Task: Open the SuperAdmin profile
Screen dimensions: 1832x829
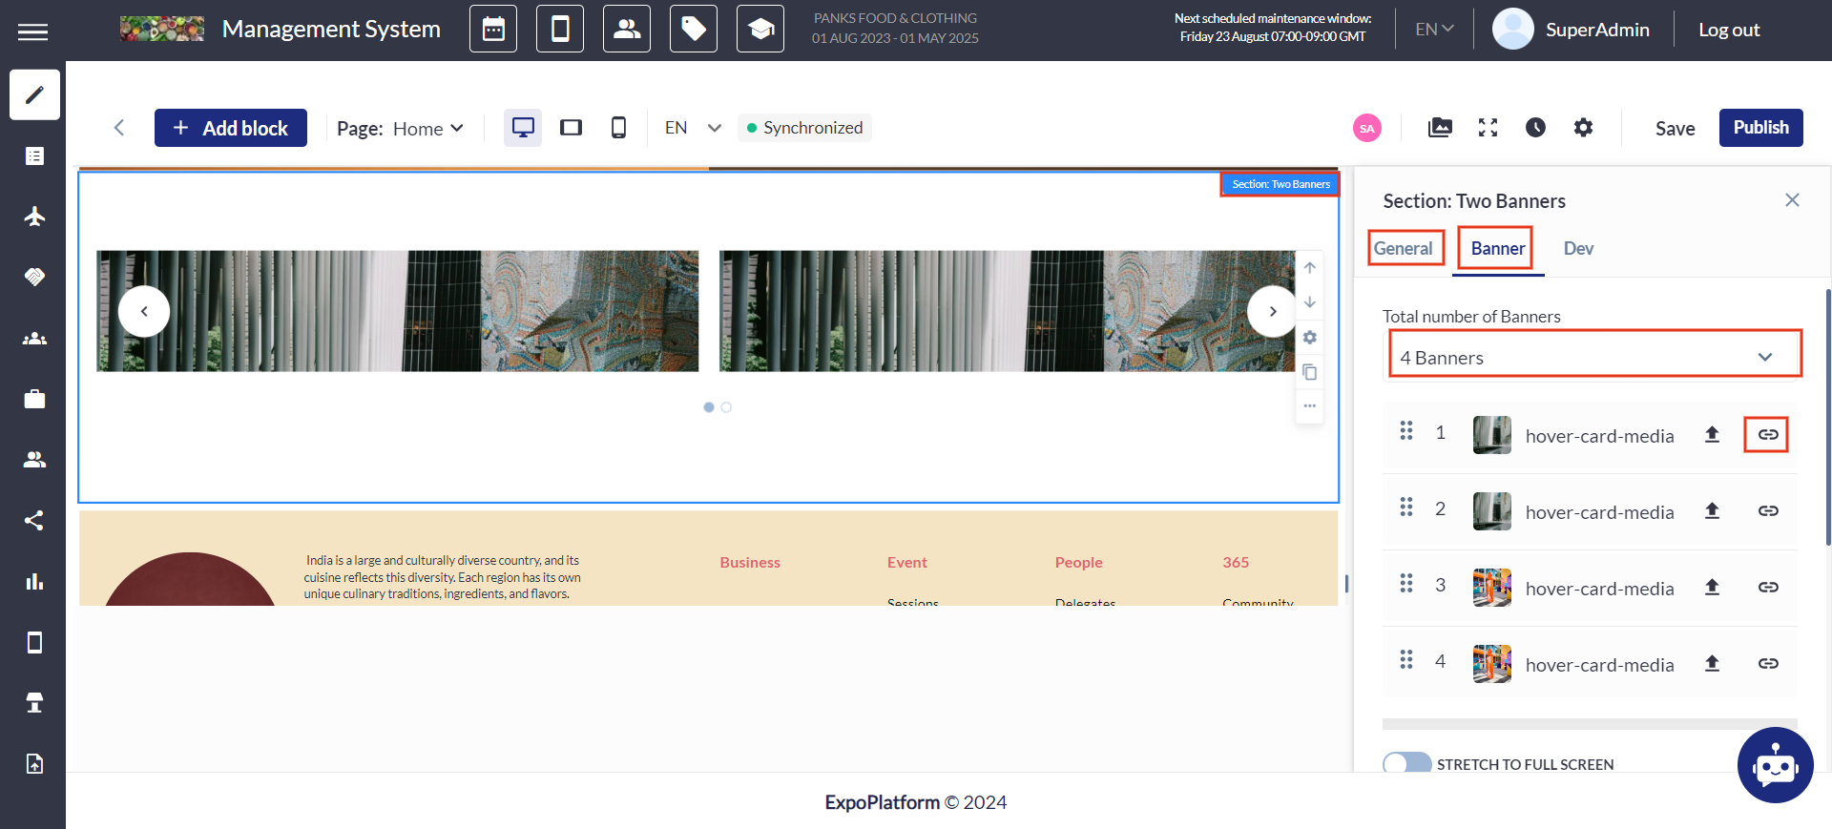Action: [x=1572, y=30]
